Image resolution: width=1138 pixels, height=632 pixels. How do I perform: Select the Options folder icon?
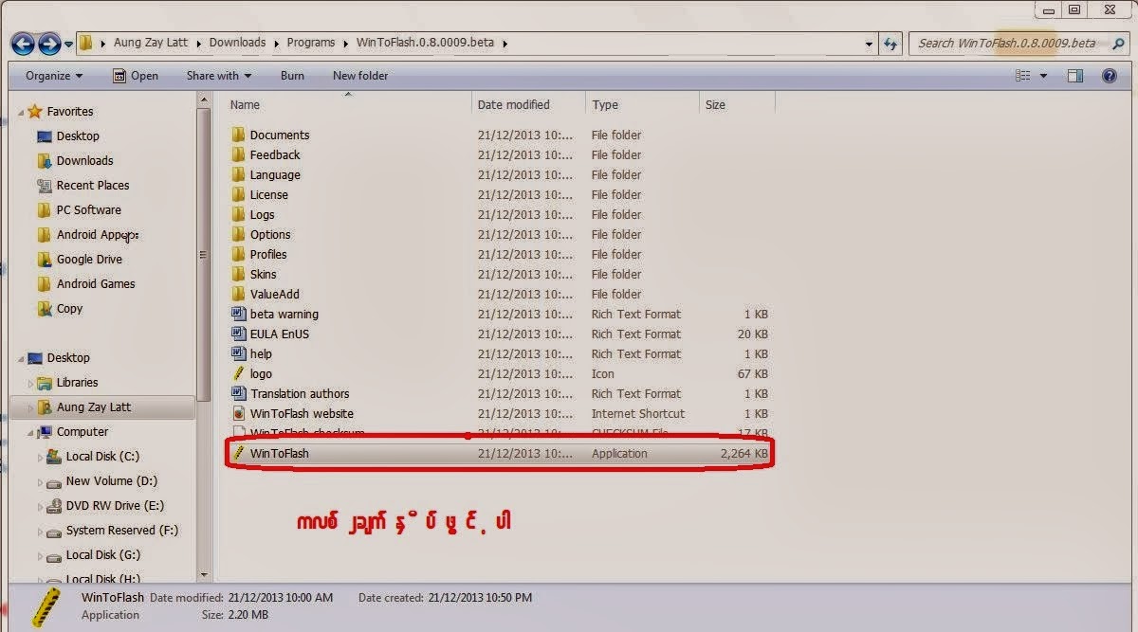(x=239, y=234)
